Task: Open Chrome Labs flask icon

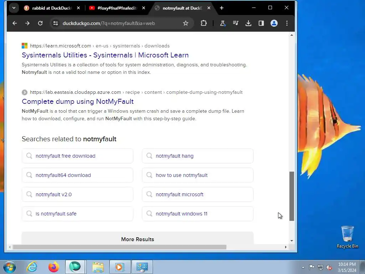Action: pyautogui.click(x=222, y=23)
